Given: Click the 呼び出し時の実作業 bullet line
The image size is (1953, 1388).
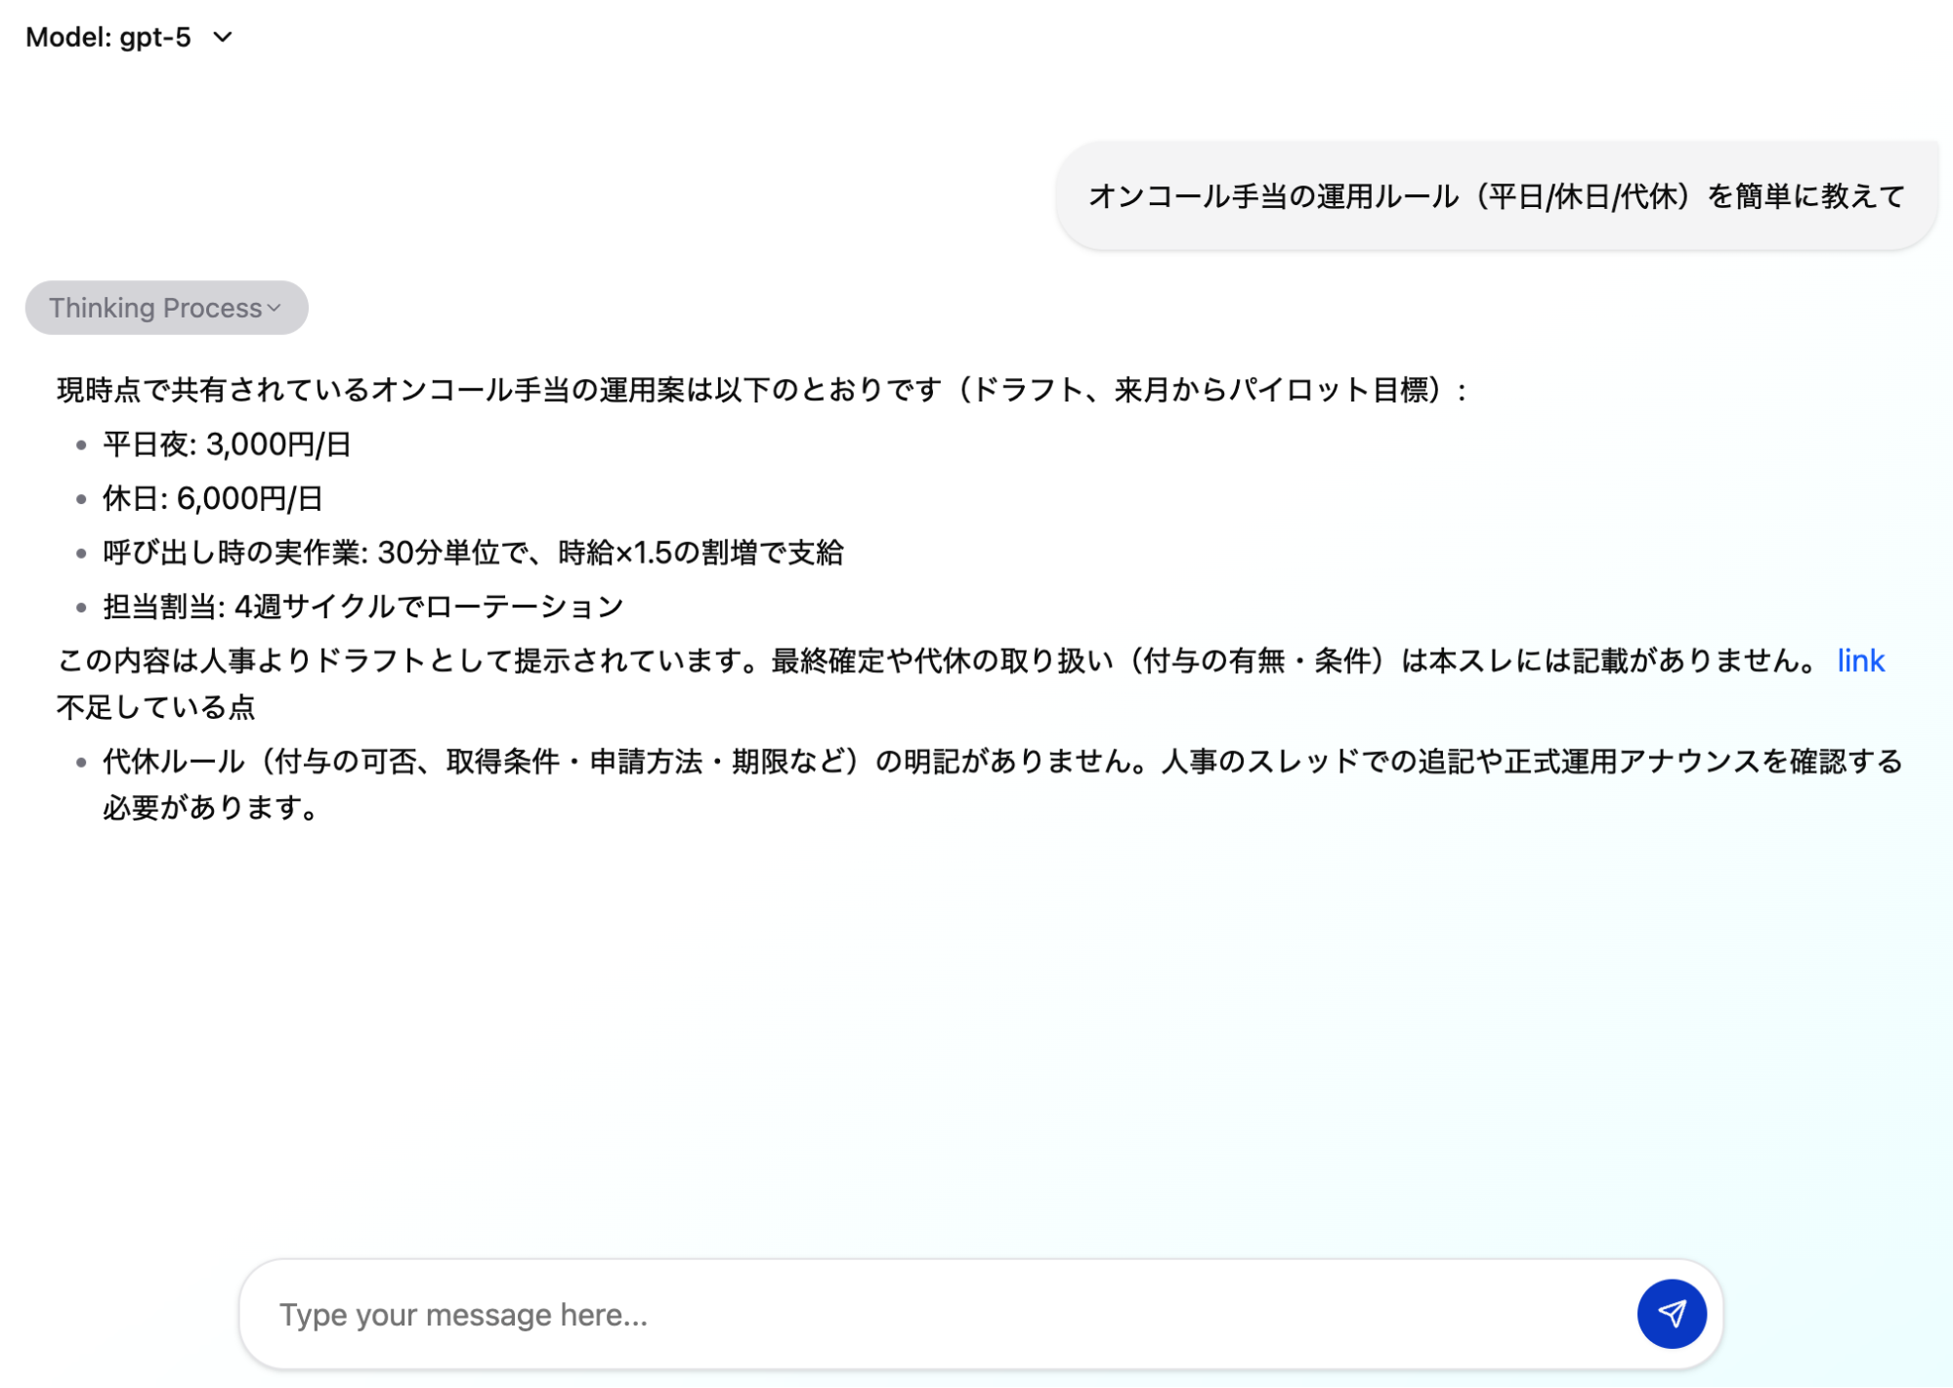Looking at the screenshot, I should [x=473, y=553].
